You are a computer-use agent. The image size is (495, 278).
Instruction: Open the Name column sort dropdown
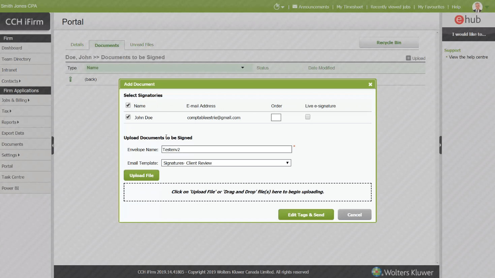coord(243,68)
